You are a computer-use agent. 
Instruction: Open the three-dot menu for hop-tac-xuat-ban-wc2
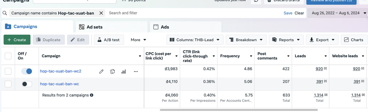point(136,71)
